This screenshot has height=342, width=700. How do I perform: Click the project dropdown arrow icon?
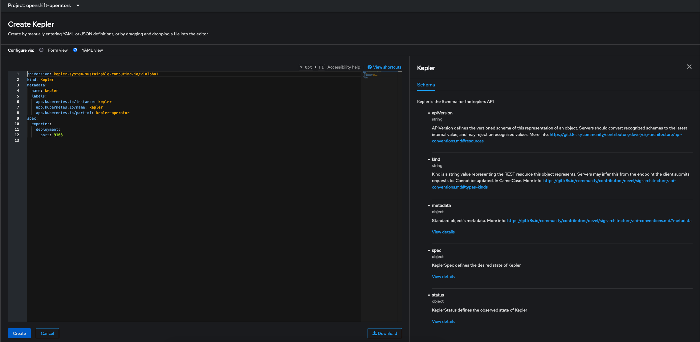pyautogui.click(x=79, y=5)
